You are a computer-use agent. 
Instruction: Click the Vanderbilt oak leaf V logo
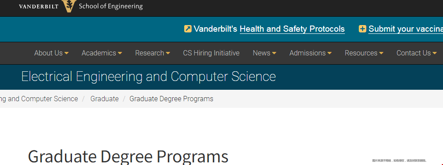tap(69, 6)
